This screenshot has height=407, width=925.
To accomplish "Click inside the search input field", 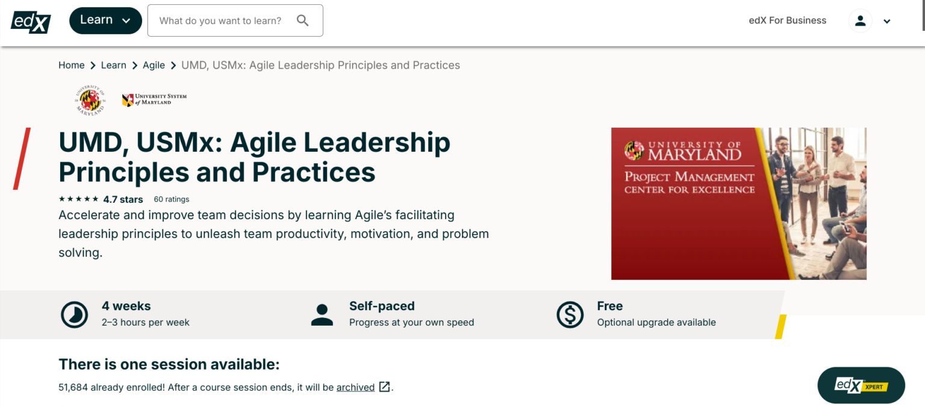I will (x=223, y=20).
